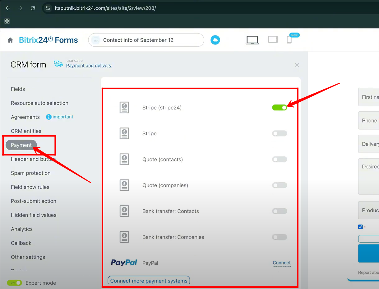Enable the Quote (contacts) toggle
This screenshot has width=379, height=289.
(280, 159)
